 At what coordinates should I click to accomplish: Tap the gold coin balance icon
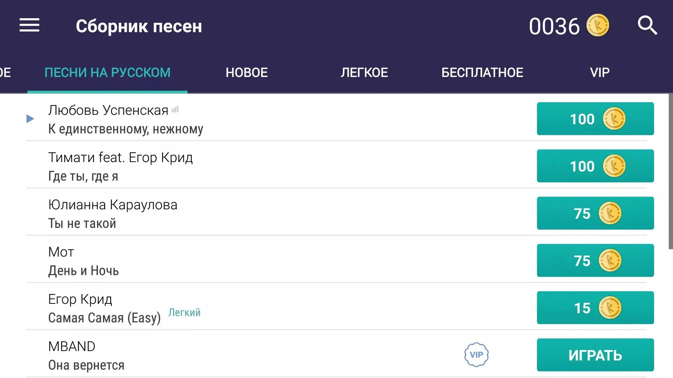click(598, 25)
